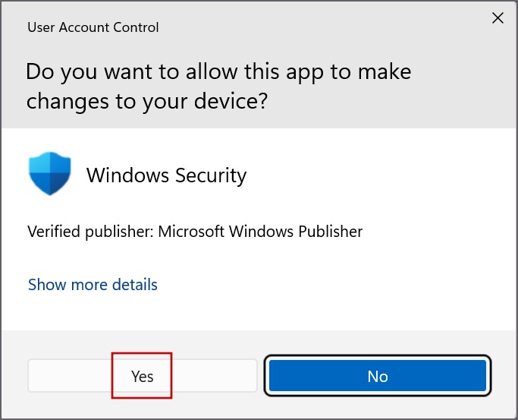Click the User Account Control title
This screenshot has width=518, height=420.
pos(93,27)
